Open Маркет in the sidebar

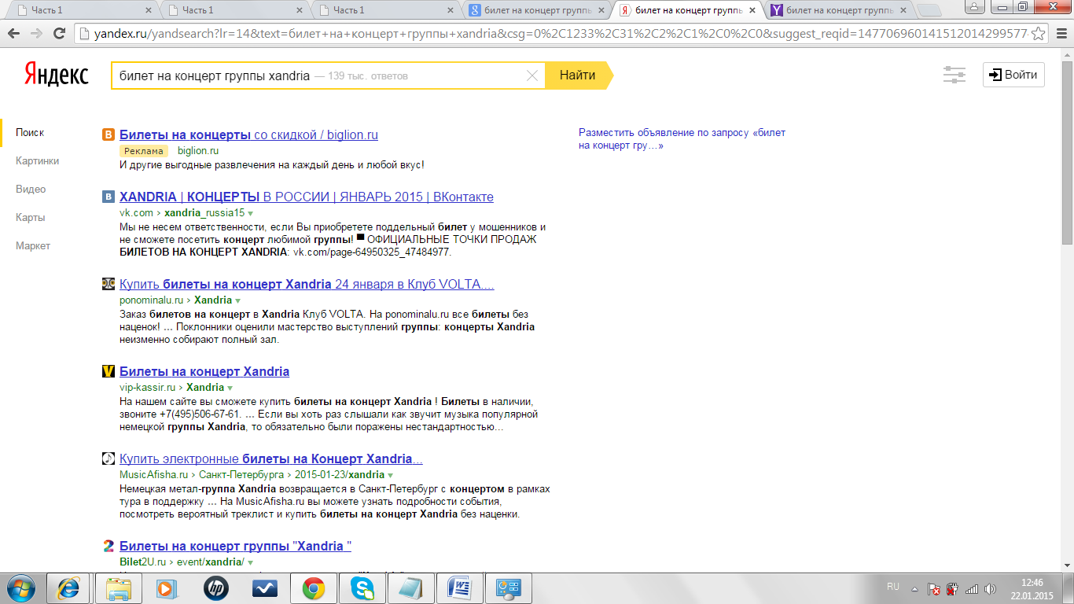(x=33, y=246)
